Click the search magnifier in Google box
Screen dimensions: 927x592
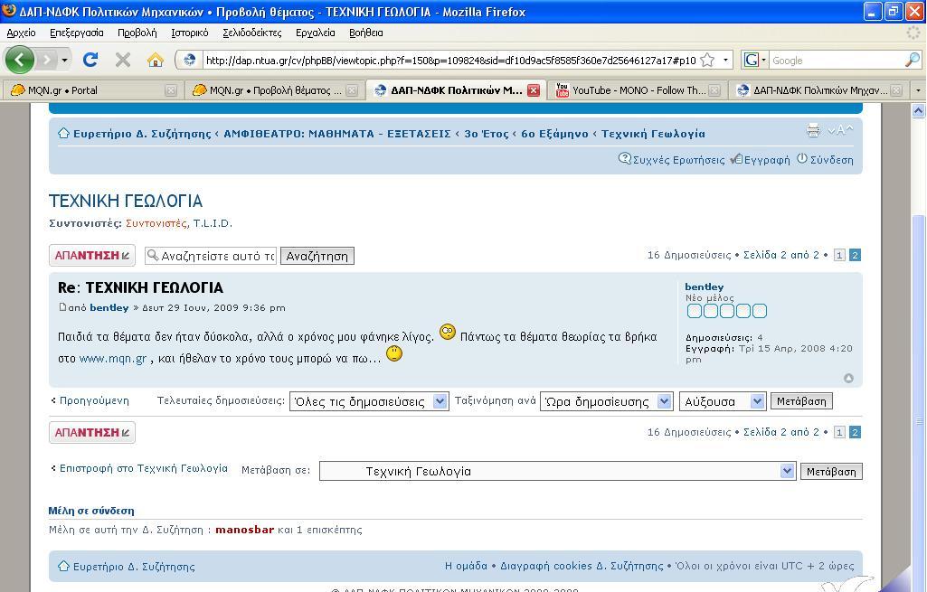coord(911,60)
